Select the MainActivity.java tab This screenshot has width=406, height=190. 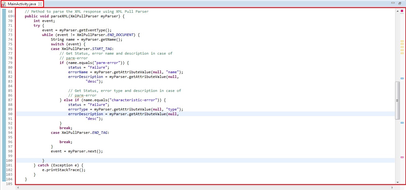(22, 4)
